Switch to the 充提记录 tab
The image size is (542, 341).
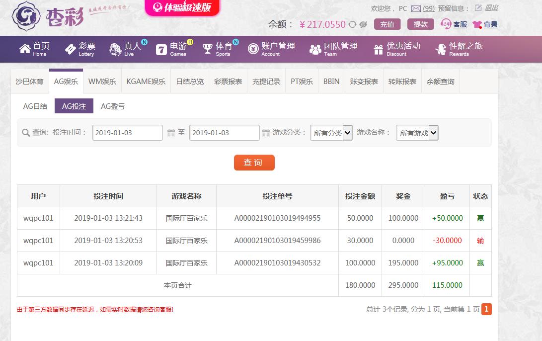(266, 82)
